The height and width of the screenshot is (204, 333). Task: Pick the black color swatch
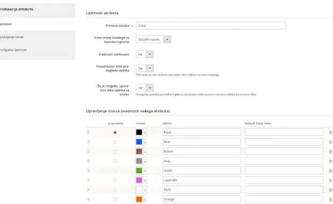click(x=139, y=132)
